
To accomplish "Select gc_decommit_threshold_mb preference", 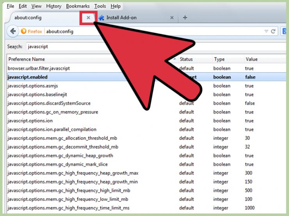I will [146, 147].
